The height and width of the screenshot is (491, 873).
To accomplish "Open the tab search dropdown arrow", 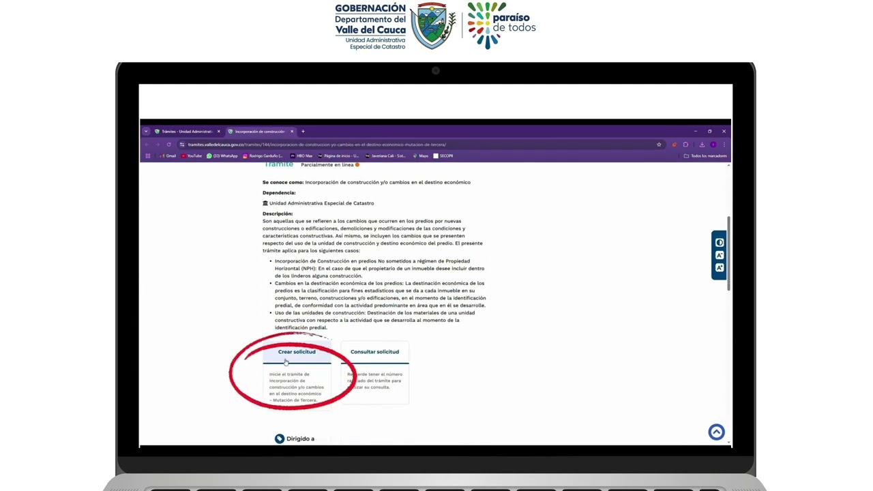I will point(146,132).
